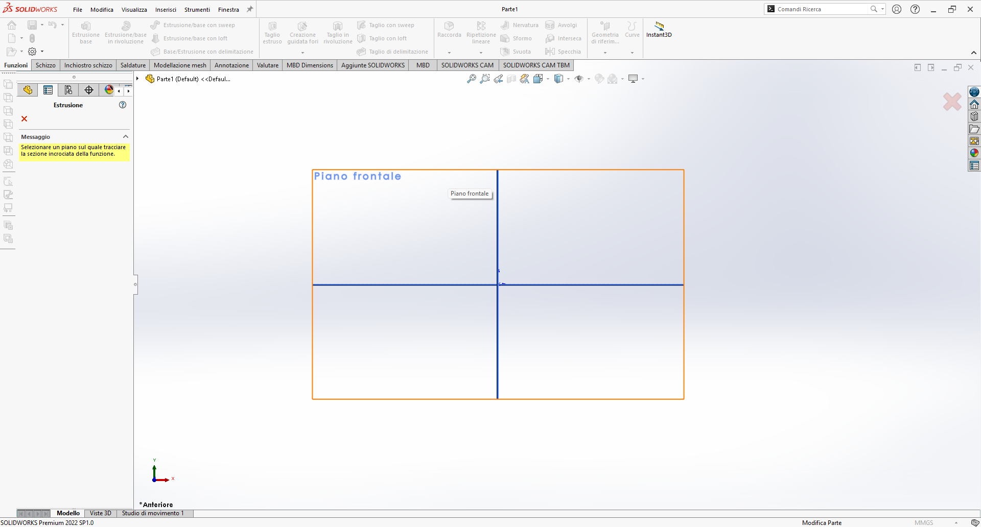Open the Design Library task pane icon
Screen dimensions: 981x527
[974, 116]
